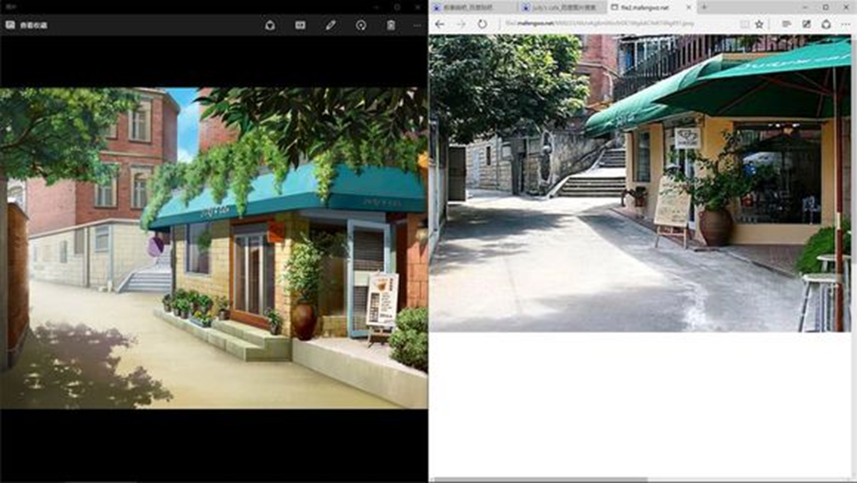The height and width of the screenshot is (483, 857).
Task: Open the Photos app more options menu
Action: tap(417, 26)
